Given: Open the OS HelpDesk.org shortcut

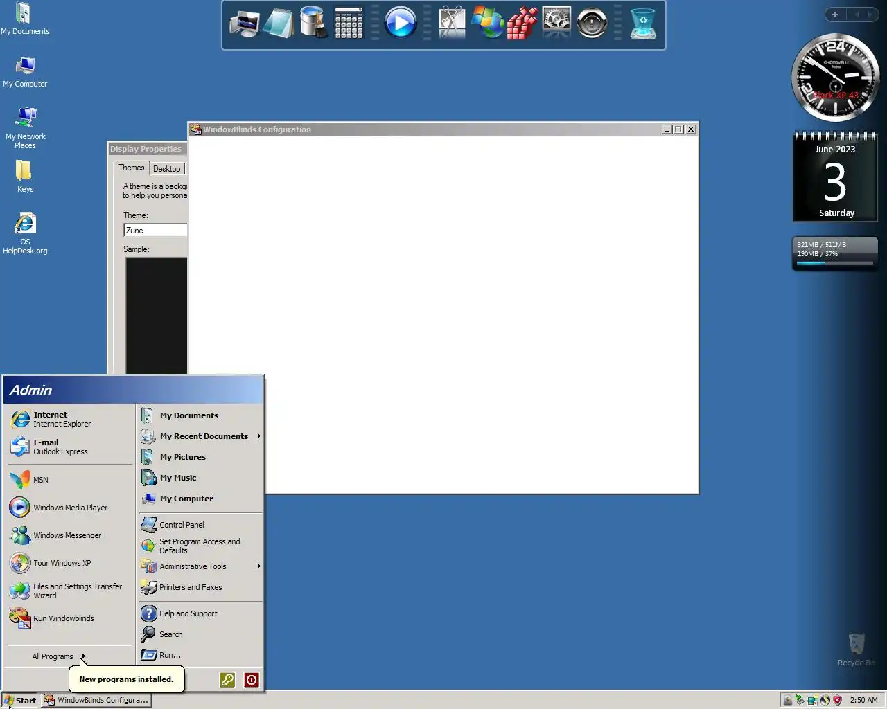Looking at the screenshot, I should click(25, 233).
